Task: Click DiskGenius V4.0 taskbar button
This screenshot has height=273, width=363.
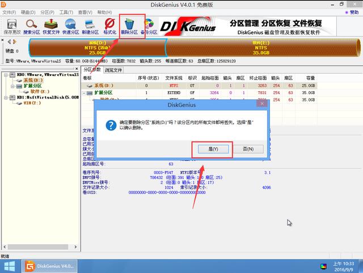Action: click(49, 266)
